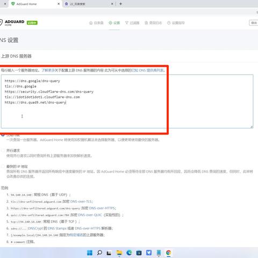Open the DNS Stamps link
Viewport: 258px width, 258px height.
(57, 228)
